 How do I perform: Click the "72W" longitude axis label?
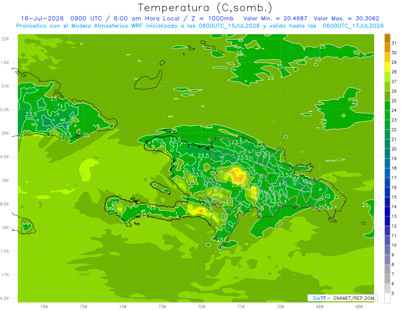pyautogui.click(x=201, y=307)
